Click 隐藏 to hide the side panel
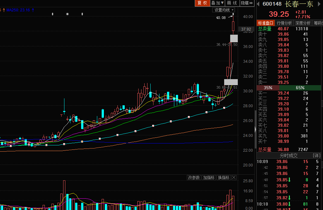 [x=247, y=3]
